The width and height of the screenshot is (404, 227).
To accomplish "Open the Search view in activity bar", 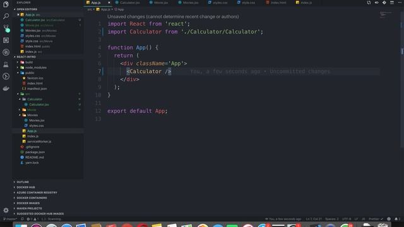I will click(6, 16).
